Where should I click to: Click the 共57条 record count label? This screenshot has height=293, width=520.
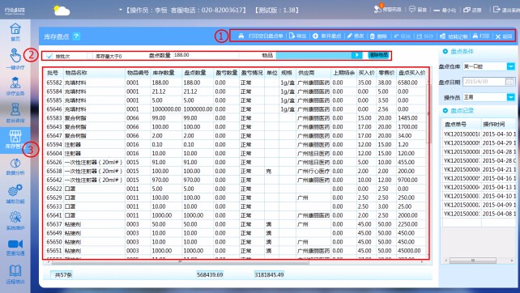click(x=63, y=275)
